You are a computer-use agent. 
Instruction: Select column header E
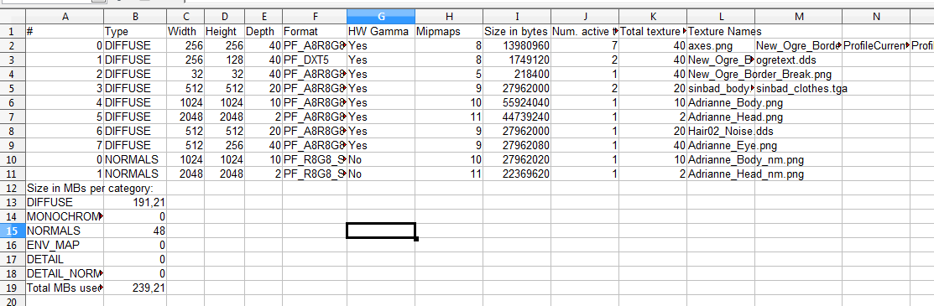point(264,17)
